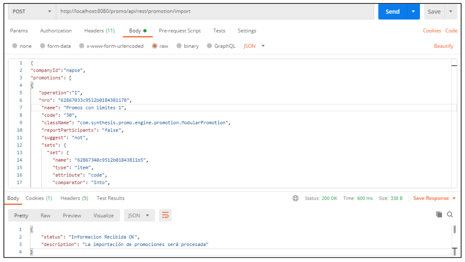Copy response body with the copy icon

pos(439,215)
